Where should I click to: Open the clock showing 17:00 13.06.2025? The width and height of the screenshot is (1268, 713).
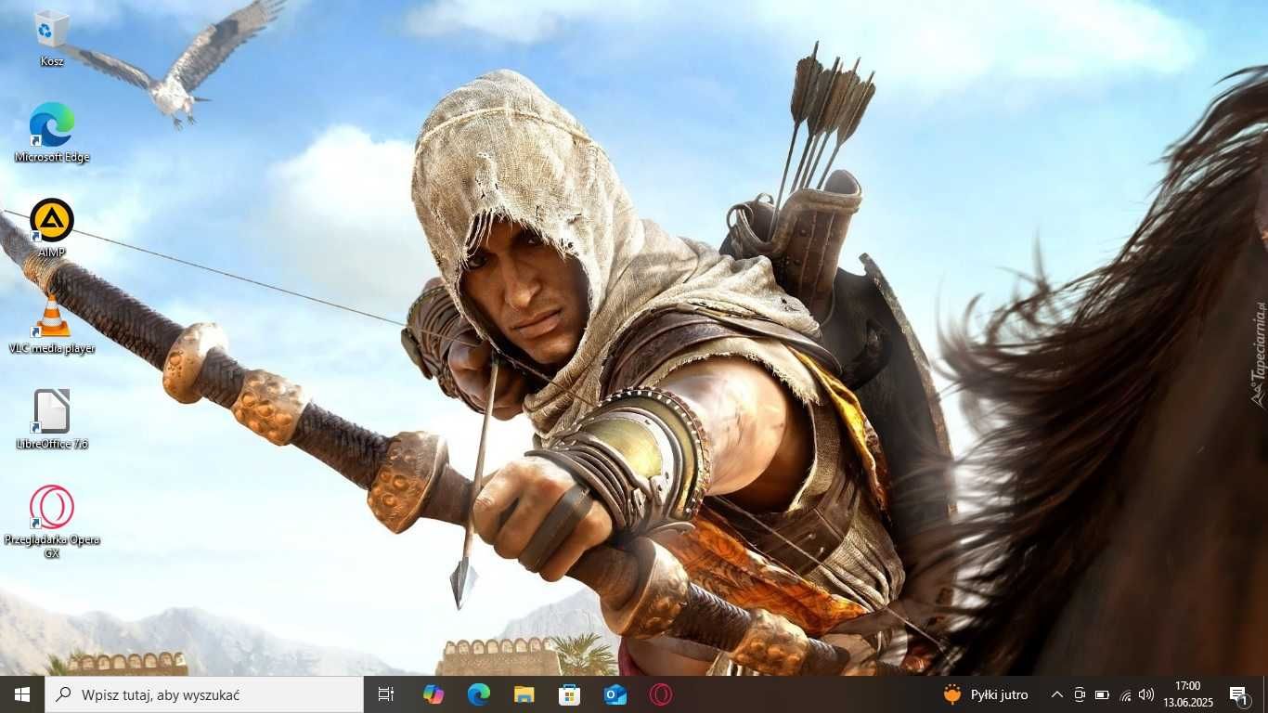pyautogui.click(x=1188, y=694)
